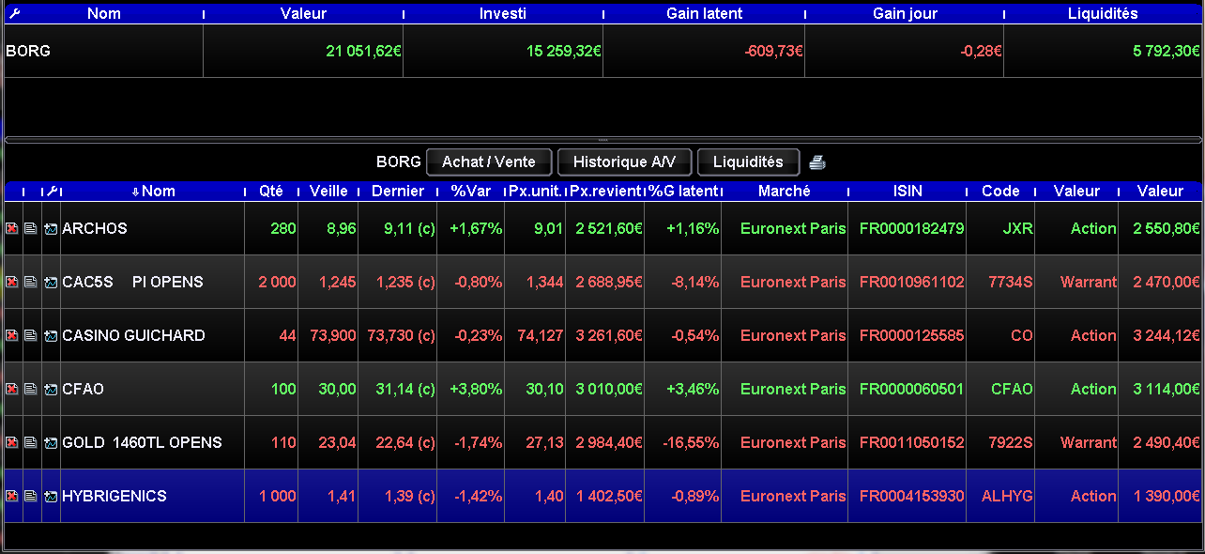Click ISIN cell FR0010961102
Image resolution: width=1205 pixels, height=554 pixels.
tap(911, 282)
